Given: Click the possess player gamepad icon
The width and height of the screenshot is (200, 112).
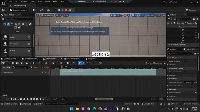Looking at the screenshot, I should (x=70, y=10).
